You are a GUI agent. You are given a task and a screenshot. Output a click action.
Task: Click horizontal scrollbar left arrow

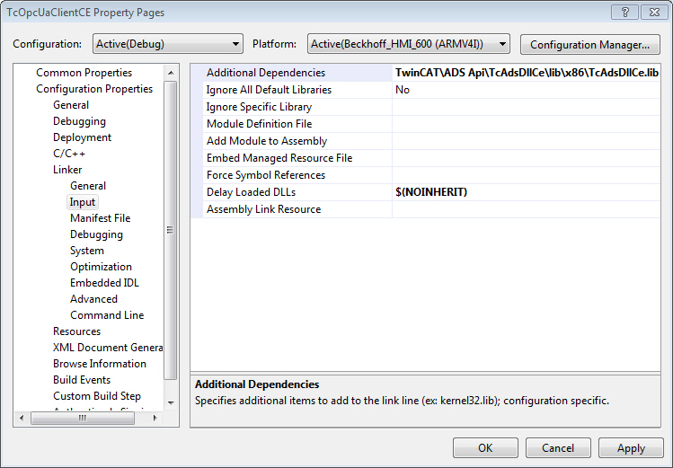[22, 418]
